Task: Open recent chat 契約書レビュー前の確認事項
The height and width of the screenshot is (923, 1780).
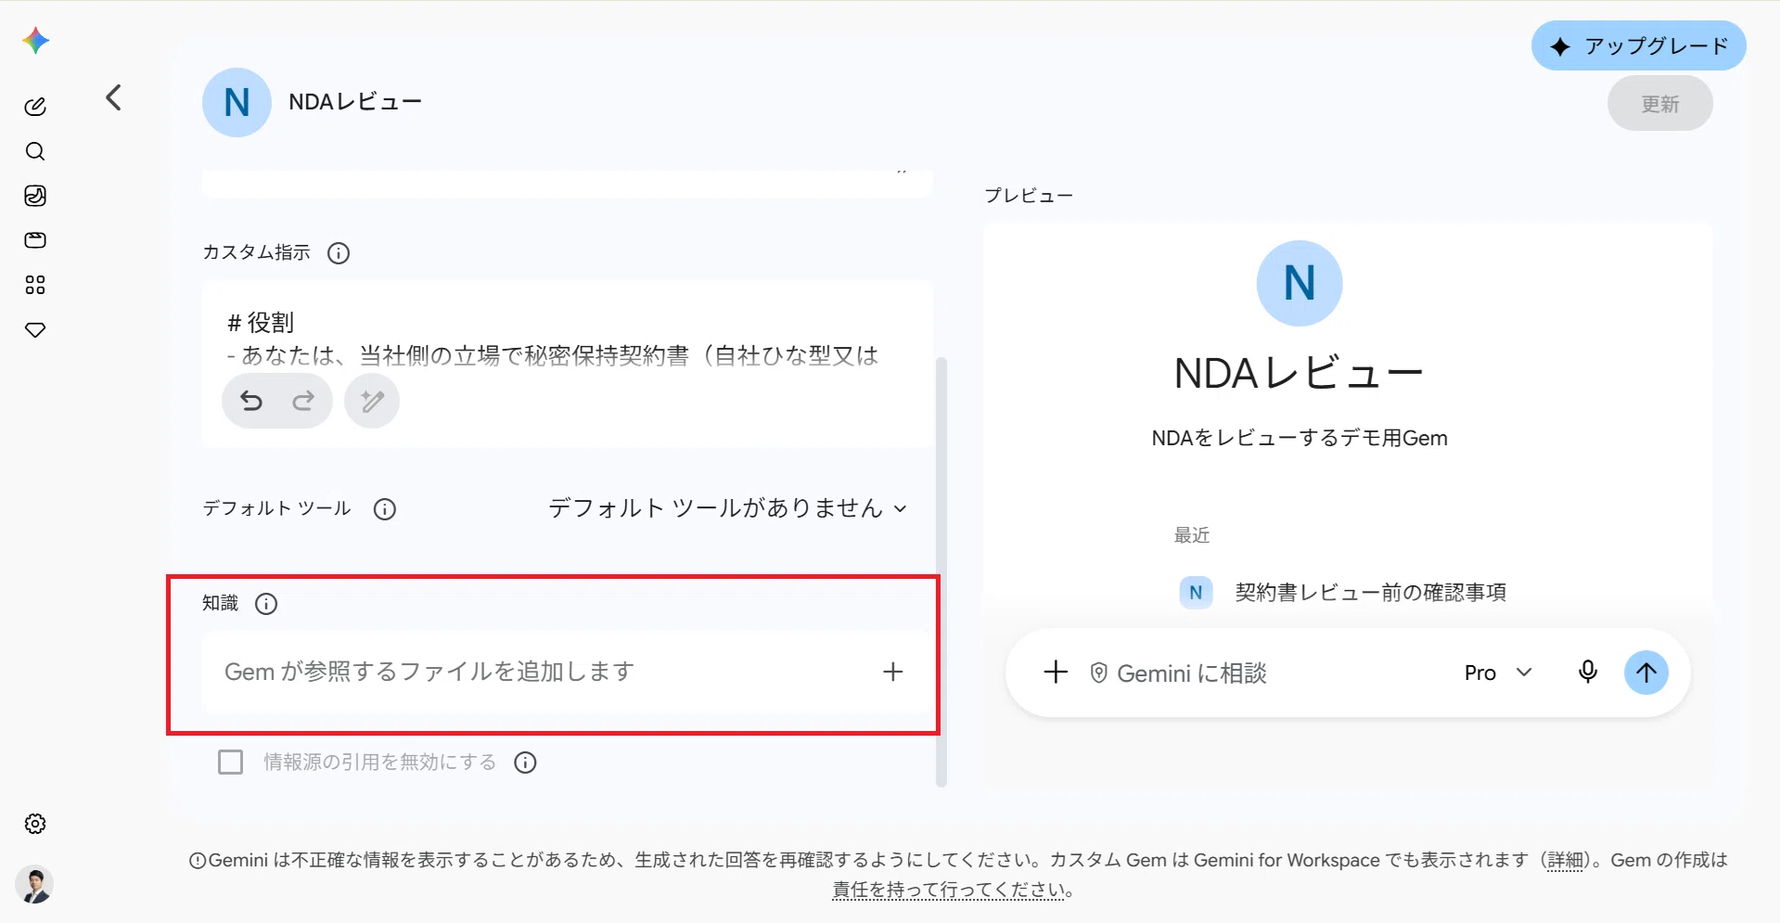Action: (1343, 592)
